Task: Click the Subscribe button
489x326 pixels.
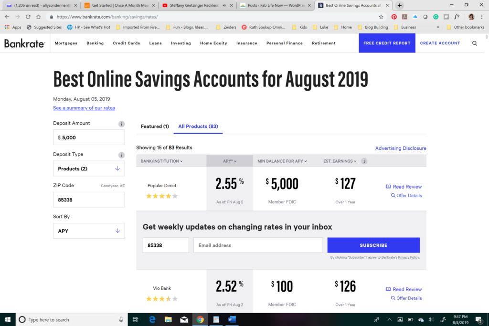Action: [x=373, y=245]
